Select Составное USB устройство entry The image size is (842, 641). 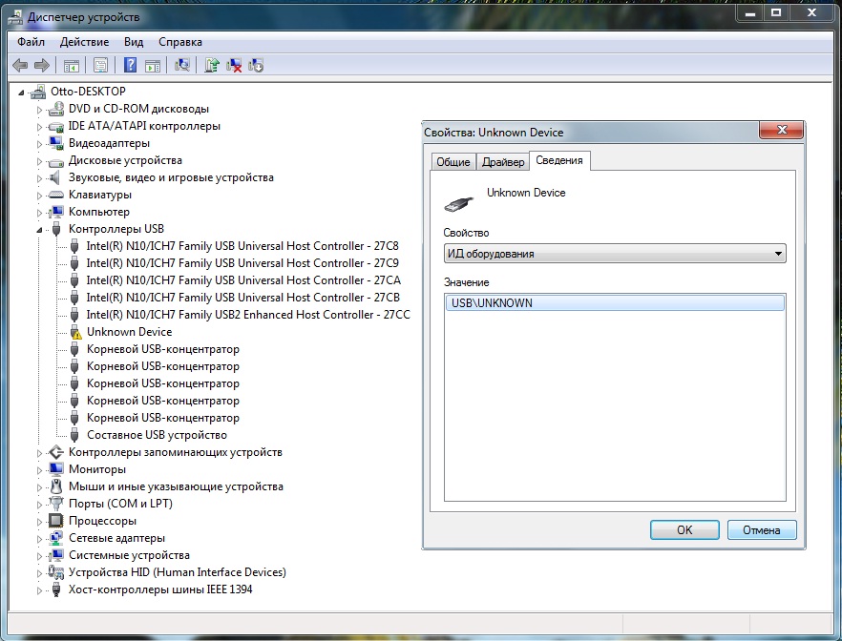tap(157, 435)
